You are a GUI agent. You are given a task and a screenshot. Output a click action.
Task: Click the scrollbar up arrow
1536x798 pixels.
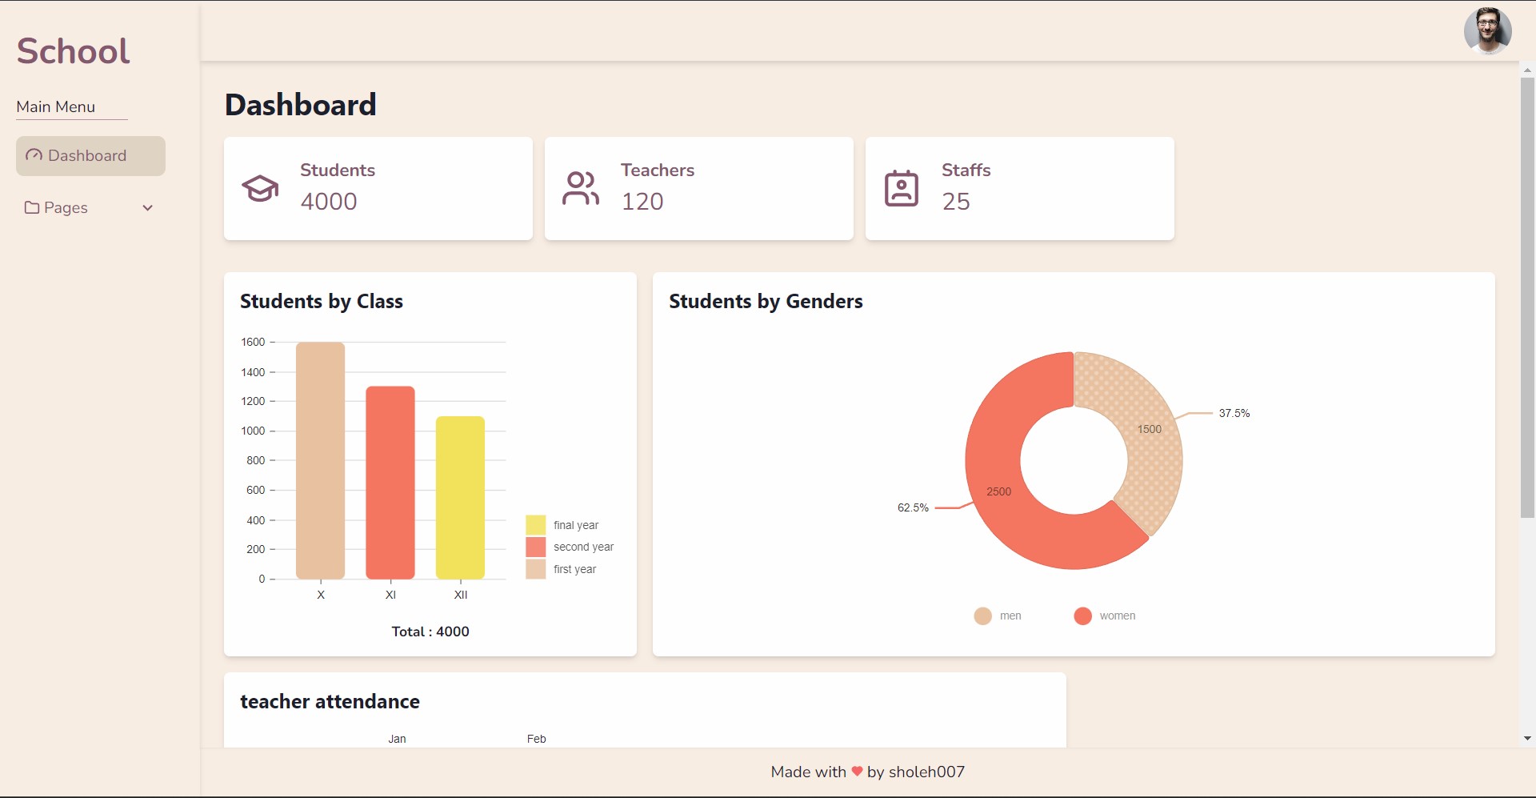[x=1527, y=70]
